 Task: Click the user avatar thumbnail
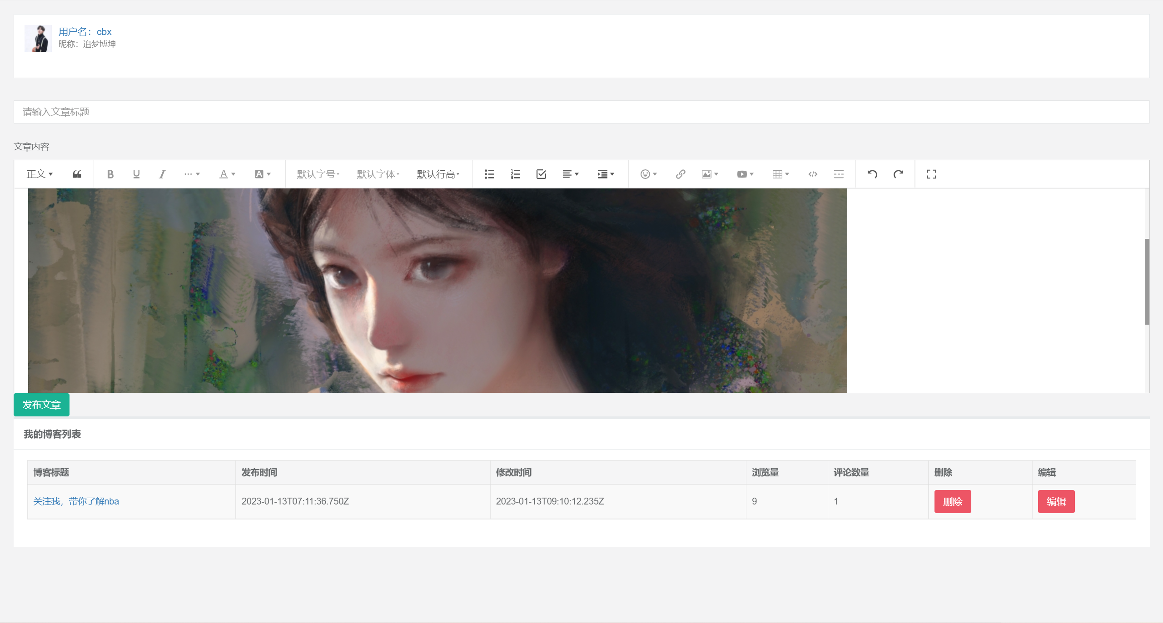[x=38, y=39]
